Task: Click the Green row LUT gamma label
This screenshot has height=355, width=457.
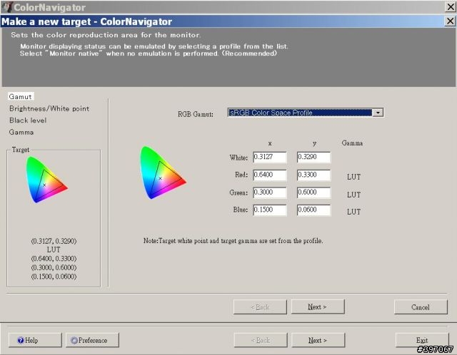Action: point(353,195)
